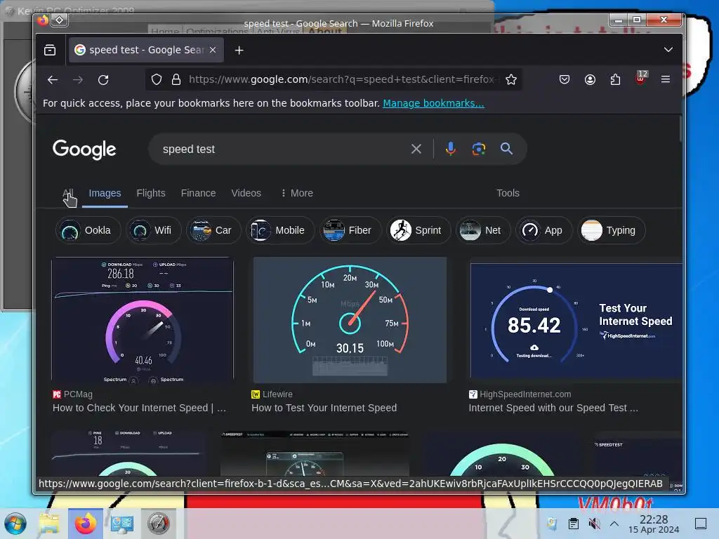Open the Firefox account icon
This screenshot has height=539, width=719.
[x=590, y=80]
